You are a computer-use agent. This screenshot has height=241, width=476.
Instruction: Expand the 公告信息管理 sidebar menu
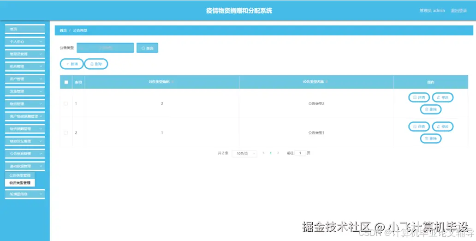tap(25, 154)
